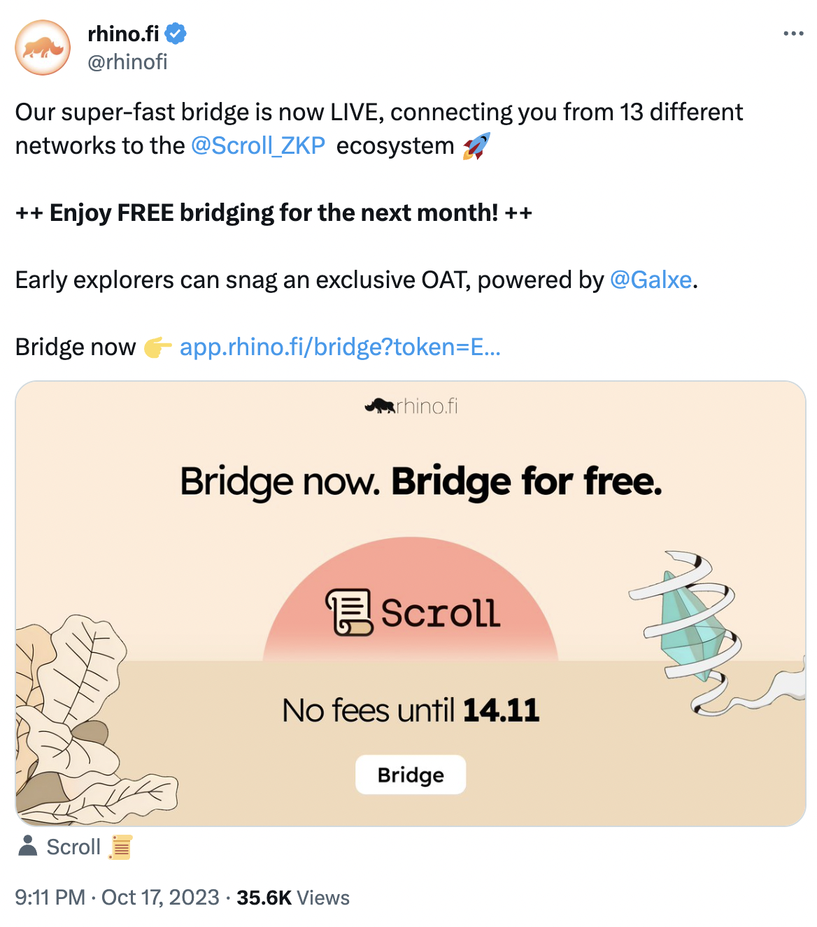Open the @rhinofi profile handle
This screenshot has height=927, width=817.
(127, 63)
